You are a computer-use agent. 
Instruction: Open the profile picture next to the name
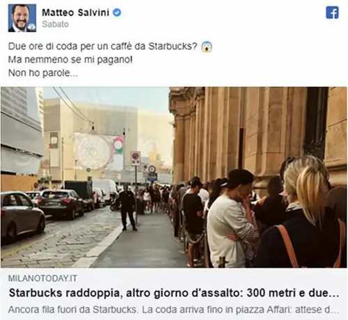[22, 18]
